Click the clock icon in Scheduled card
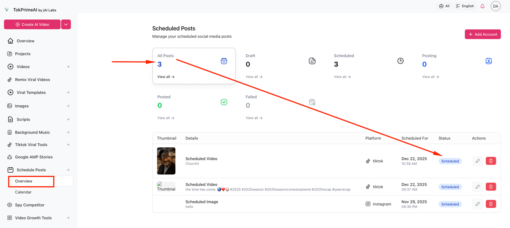 pyautogui.click(x=400, y=61)
